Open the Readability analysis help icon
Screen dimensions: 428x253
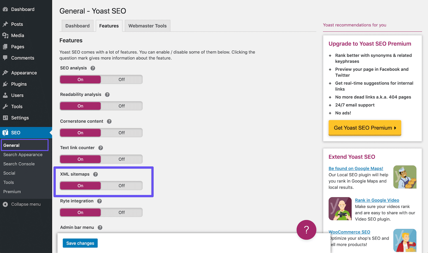coord(107,95)
